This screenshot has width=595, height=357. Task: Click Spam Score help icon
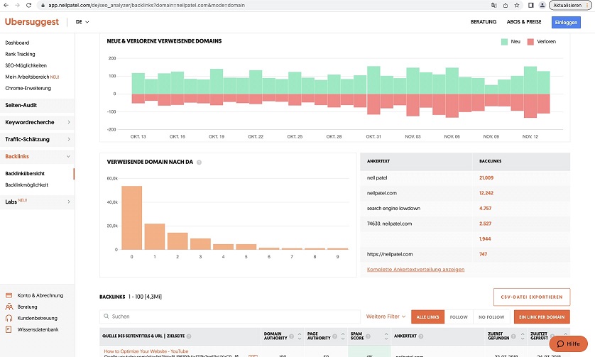tap(368, 336)
